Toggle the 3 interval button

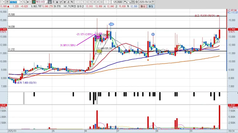coord(80,2)
